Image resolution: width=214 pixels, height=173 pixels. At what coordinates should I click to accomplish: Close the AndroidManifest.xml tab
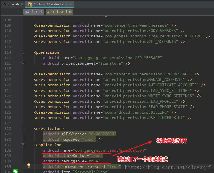pos(70,4)
